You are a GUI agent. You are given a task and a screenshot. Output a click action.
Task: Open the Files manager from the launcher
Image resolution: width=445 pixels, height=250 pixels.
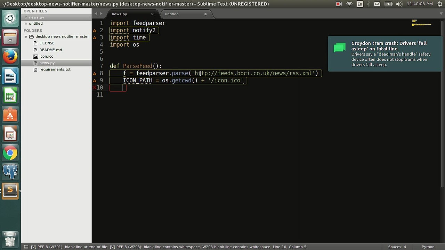pos(10,37)
